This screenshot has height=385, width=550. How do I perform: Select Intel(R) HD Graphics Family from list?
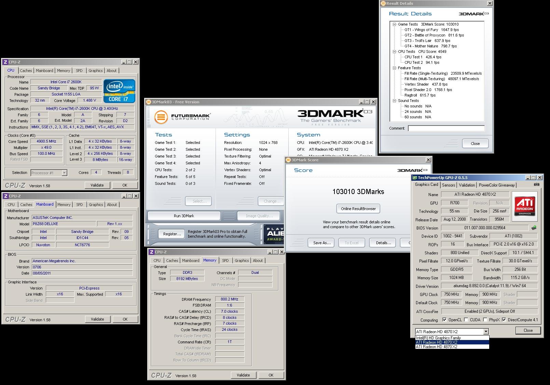[x=452, y=338]
